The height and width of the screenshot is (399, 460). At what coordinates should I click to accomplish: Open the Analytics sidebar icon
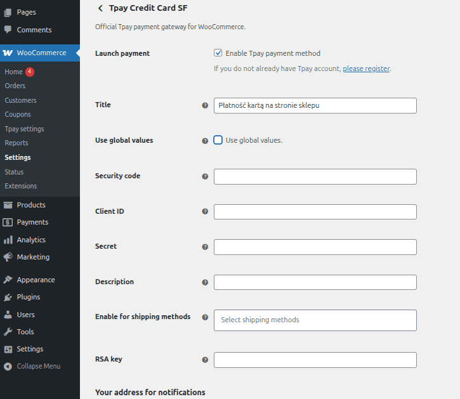tap(8, 240)
